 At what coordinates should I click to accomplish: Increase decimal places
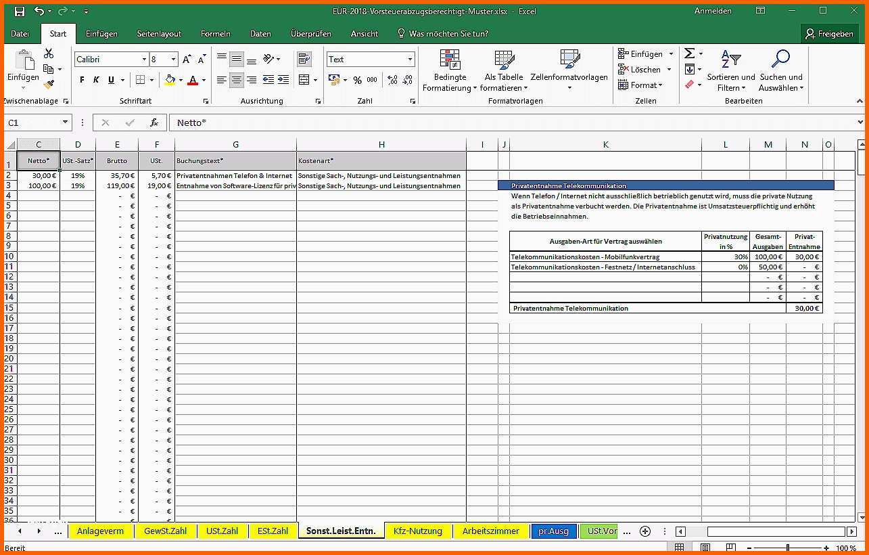(x=392, y=80)
